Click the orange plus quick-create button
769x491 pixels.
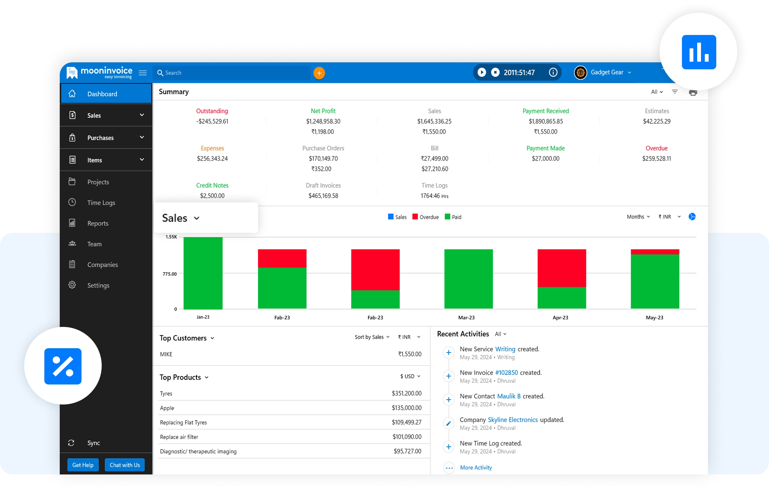click(319, 73)
